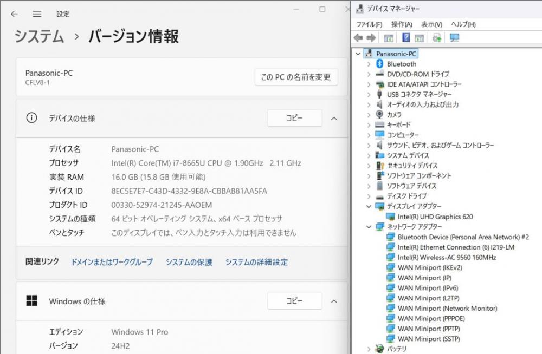Click processor value Intel(R) Core(TM) i7-8665U

pos(206,163)
